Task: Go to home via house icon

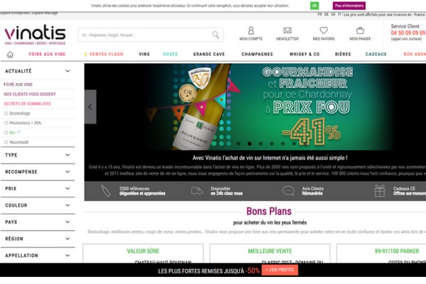Action: (10, 55)
